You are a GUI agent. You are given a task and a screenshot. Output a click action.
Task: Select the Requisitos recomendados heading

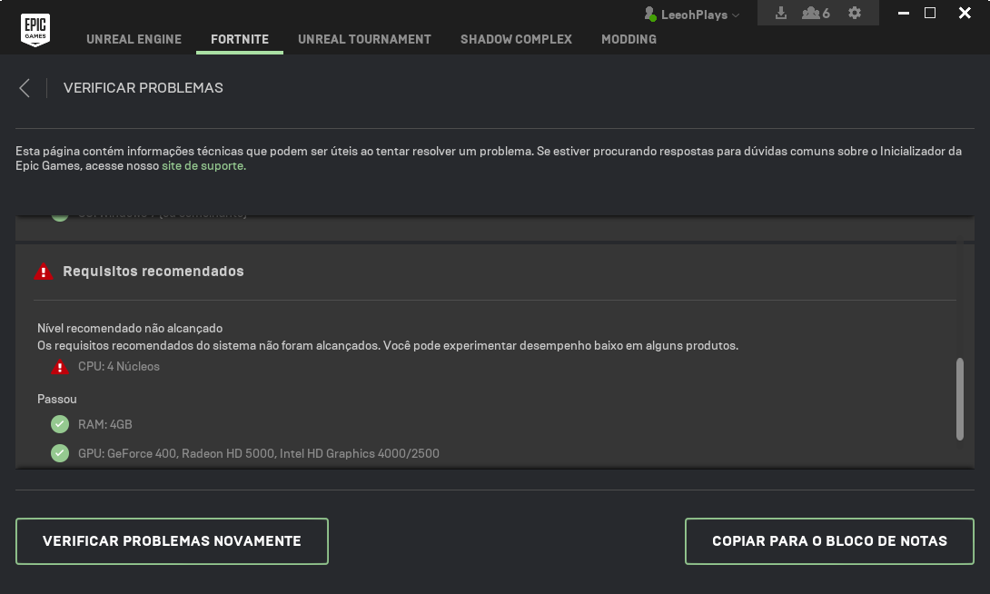153,272
